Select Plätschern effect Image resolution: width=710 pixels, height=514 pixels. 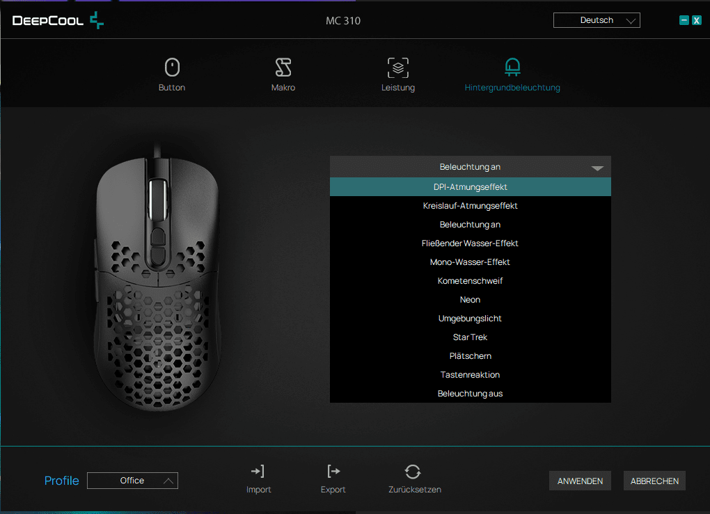(x=471, y=356)
